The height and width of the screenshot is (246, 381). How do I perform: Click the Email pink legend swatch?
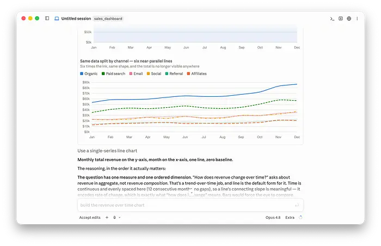(x=131, y=73)
